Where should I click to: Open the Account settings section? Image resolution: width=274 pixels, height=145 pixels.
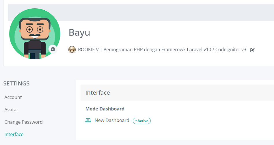click(13, 97)
